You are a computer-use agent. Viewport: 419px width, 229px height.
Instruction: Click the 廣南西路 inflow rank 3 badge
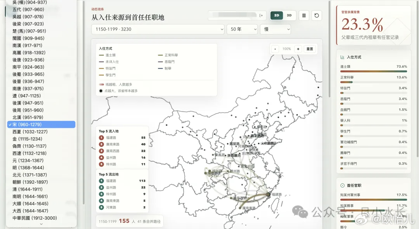pyautogui.click(x=101, y=151)
